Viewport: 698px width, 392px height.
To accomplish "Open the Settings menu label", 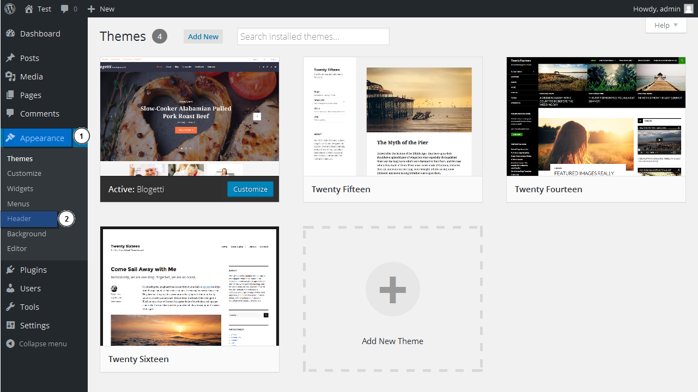I will [35, 325].
